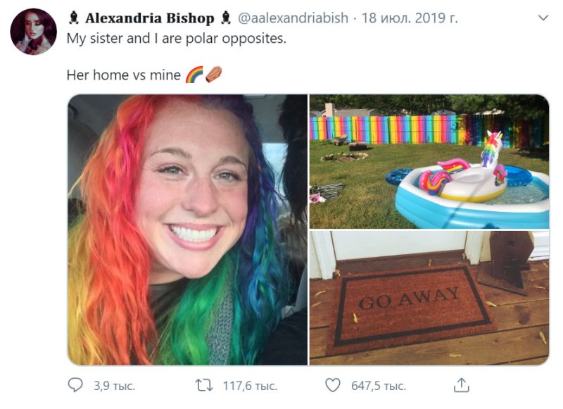
Task: Click the 3,9 тыс. replies count
Action: click(114, 386)
